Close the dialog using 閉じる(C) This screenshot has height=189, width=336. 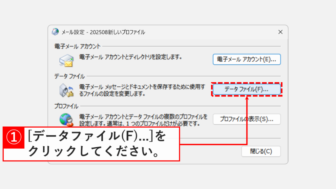(261, 151)
